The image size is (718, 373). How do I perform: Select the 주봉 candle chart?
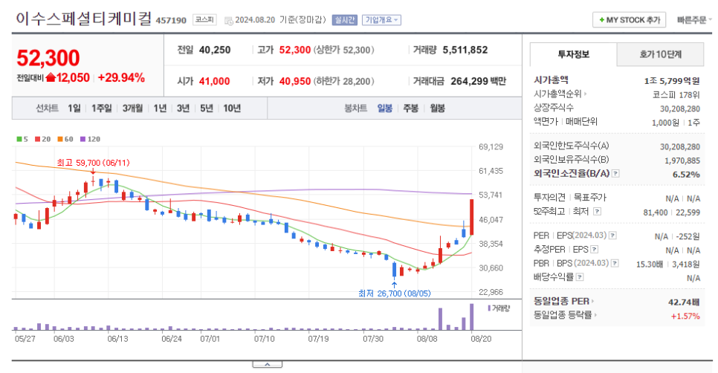click(x=411, y=108)
